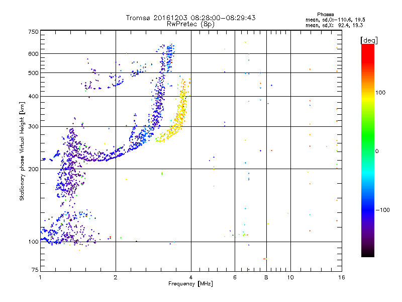Click the x-axis tick label '8'
The width and height of the screenshot is (402, 302).
pos(266,277)
